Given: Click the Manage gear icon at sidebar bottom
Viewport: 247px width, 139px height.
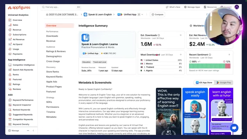Looking at the screenshot, I should coord(9,131).
